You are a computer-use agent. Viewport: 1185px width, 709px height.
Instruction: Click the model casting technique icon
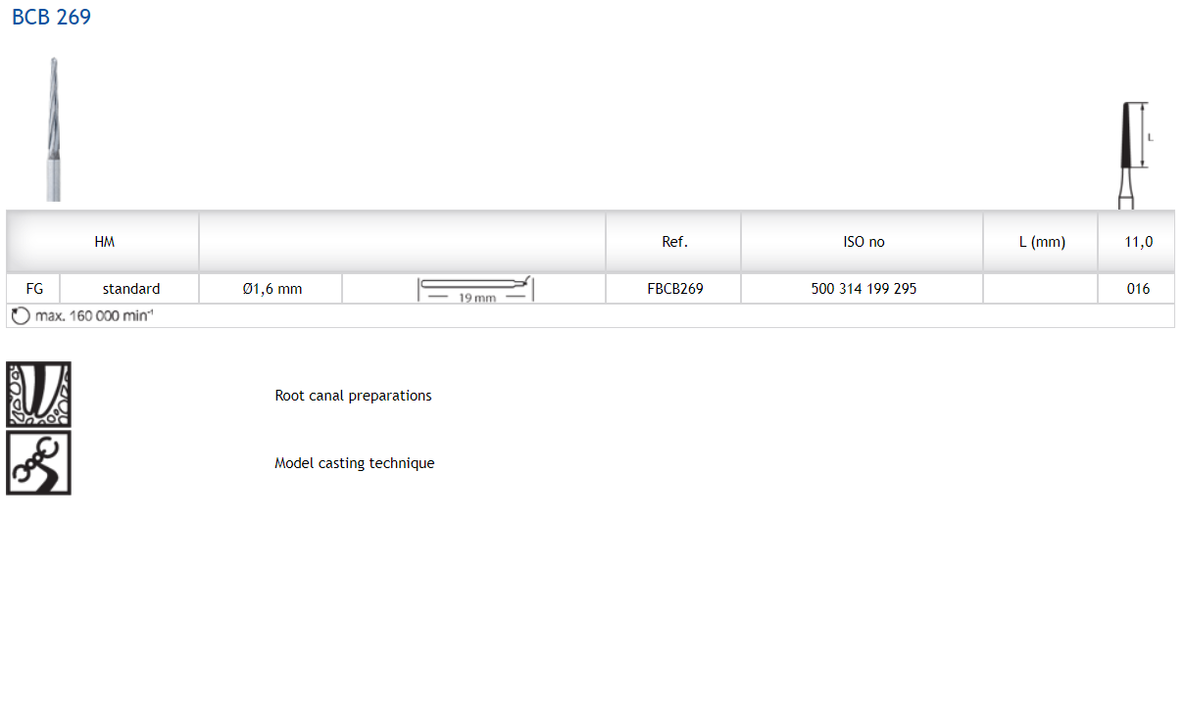(38, 462)
